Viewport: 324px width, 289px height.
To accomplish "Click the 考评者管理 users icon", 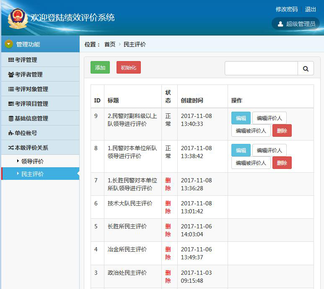I will point(11,74).
